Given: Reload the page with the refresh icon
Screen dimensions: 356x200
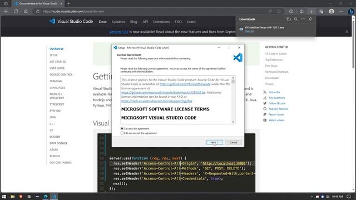Looking at the screenshot, I should pyautogui.click(x=16, y=11).
